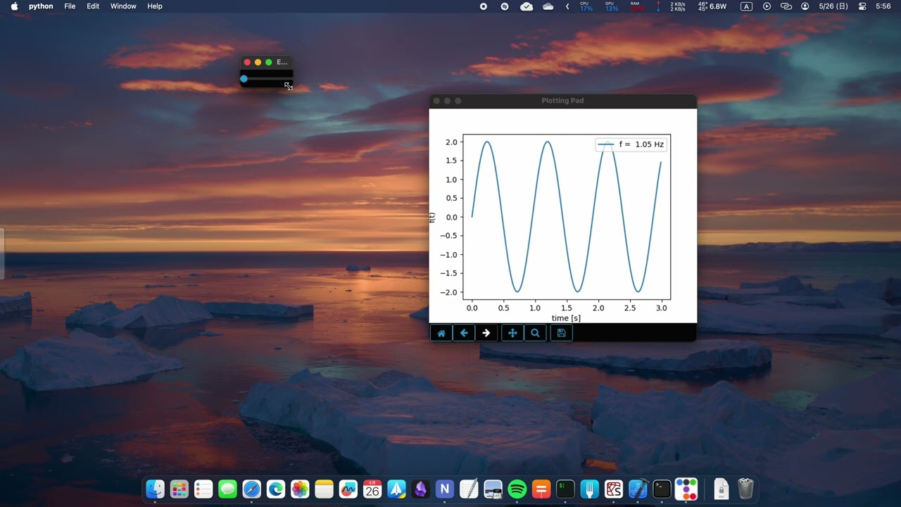Open the Apple menu
The image size is (901, 507).
click(x=14, y=6)
